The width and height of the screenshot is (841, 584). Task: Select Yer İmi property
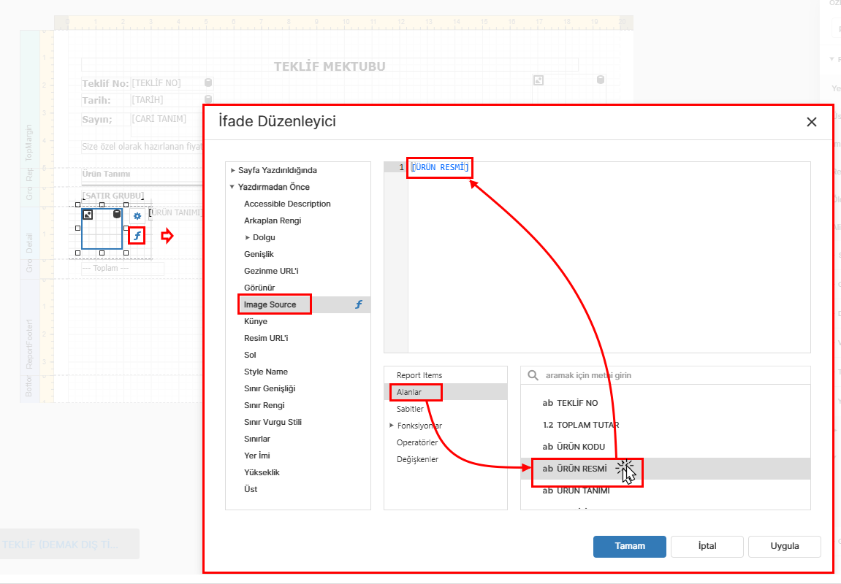click(x=257, y=456)
